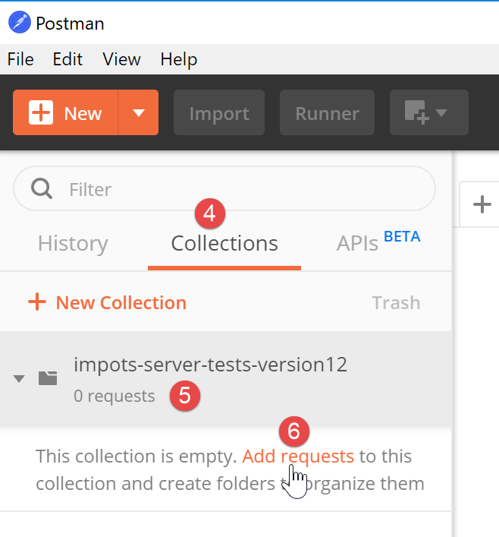Select the Collections tab

[224, 244]
